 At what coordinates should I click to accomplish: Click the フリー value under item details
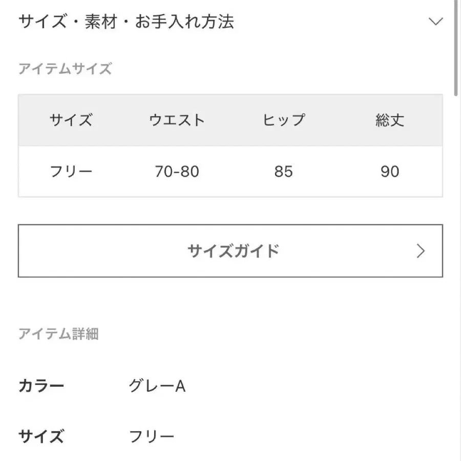pyautogui.click(x=151, y=437)
